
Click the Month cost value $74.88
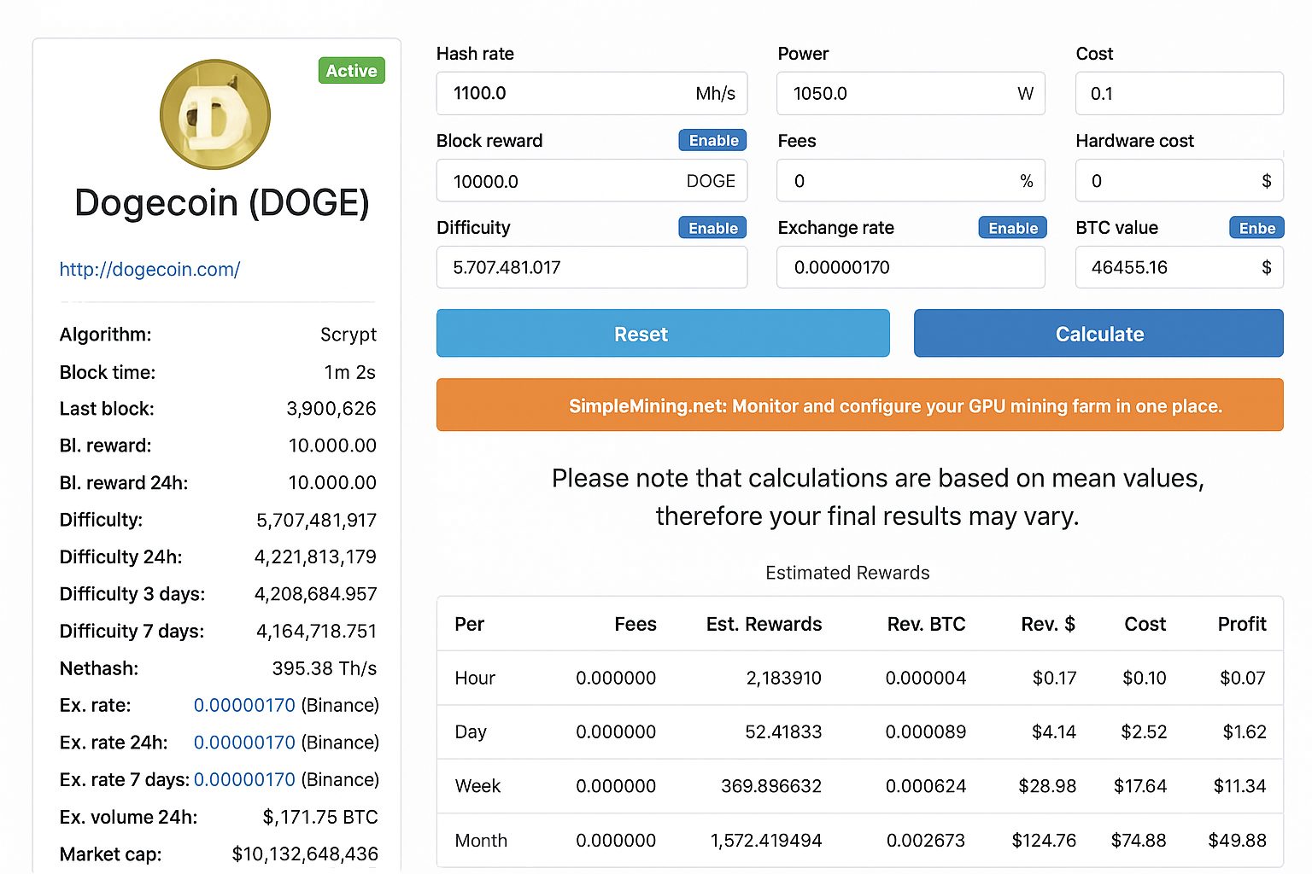tap(1139, 841)
